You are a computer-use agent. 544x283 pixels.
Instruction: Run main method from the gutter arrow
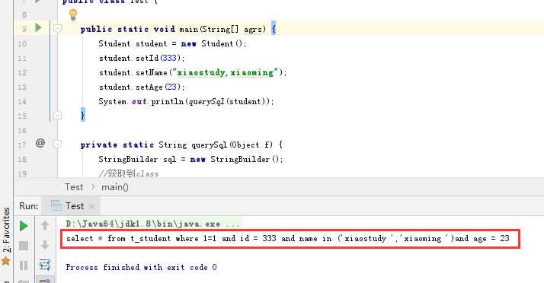click(x=39, y=27)
